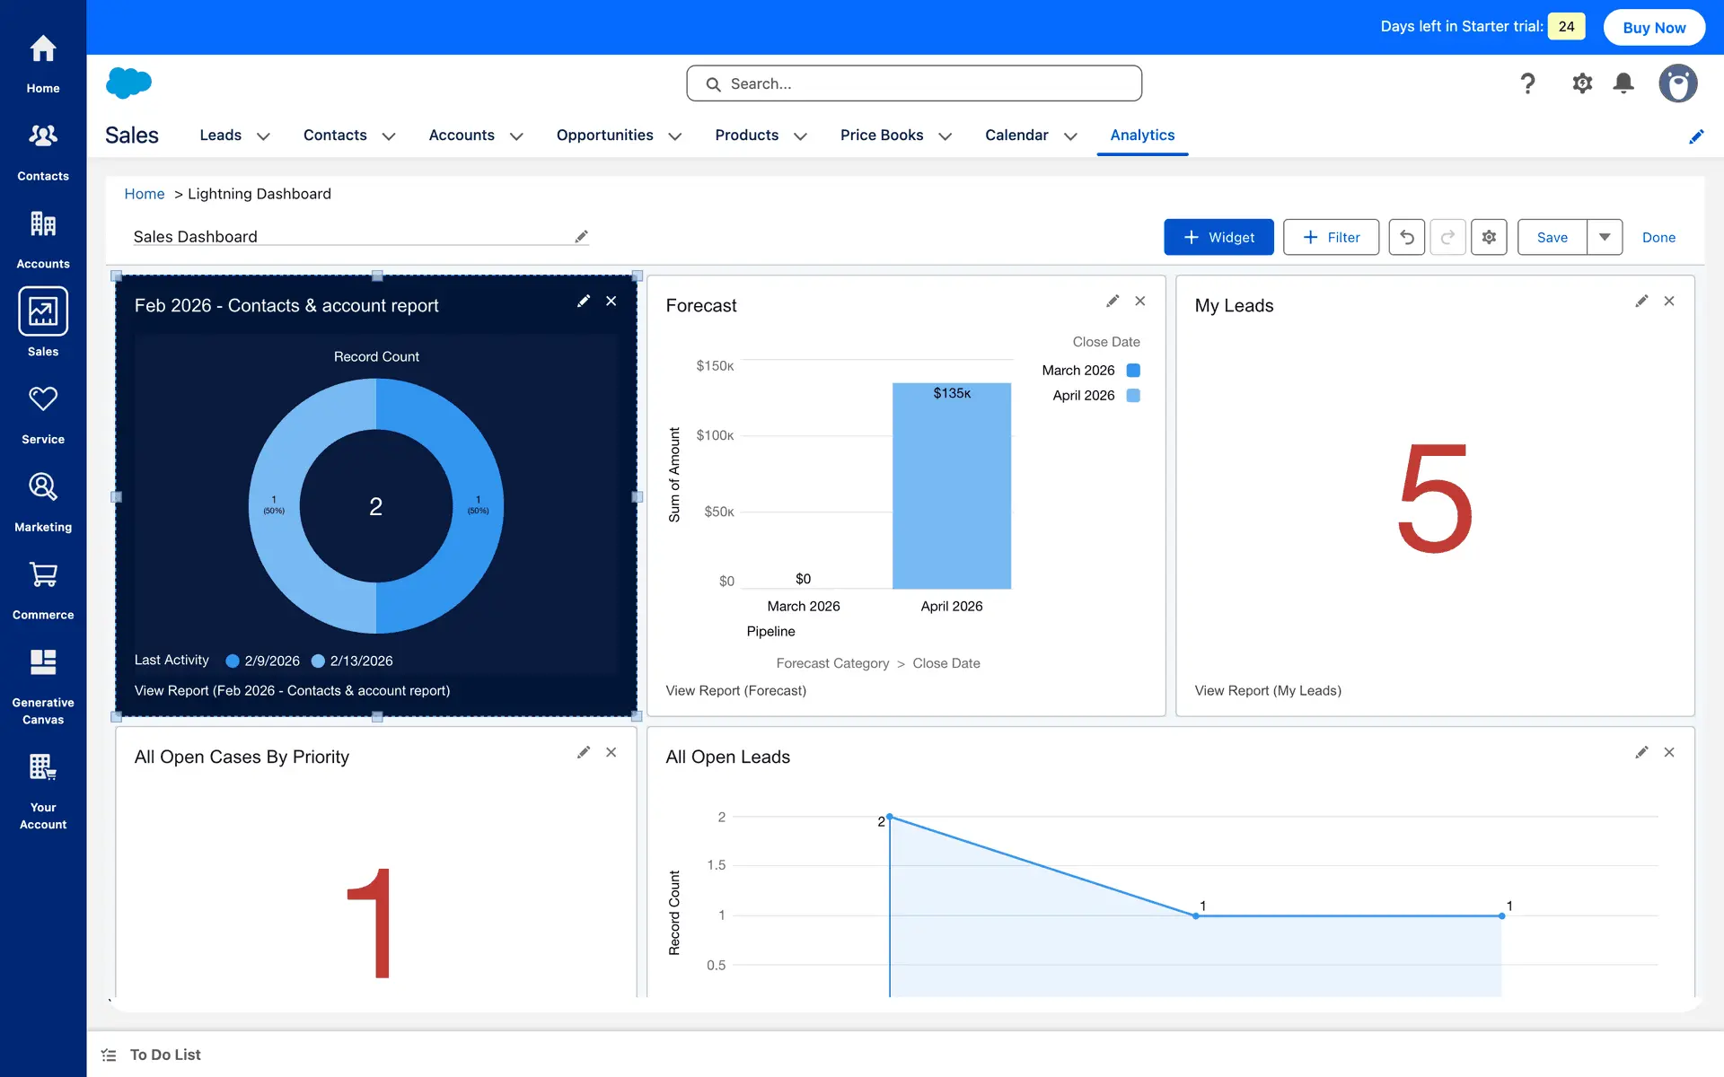
Task: Expand the Opportunities dropdown chevron
Action: point(675,136)
